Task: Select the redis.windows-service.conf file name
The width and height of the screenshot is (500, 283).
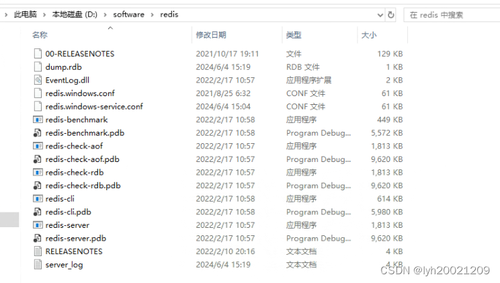Action: click(94, 106)
